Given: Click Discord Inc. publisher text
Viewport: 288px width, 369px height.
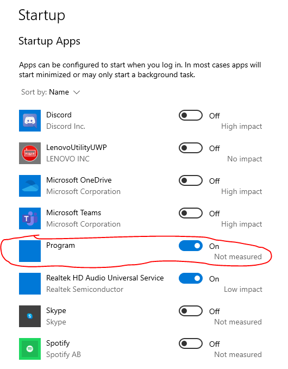Looking at the screenshot, I should pyautogui.click(x=66, y=127).
